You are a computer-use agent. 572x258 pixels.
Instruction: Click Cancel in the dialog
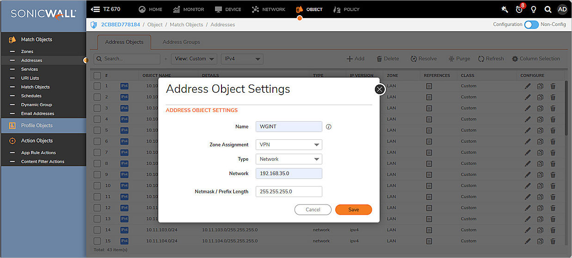tap(313, 210)
